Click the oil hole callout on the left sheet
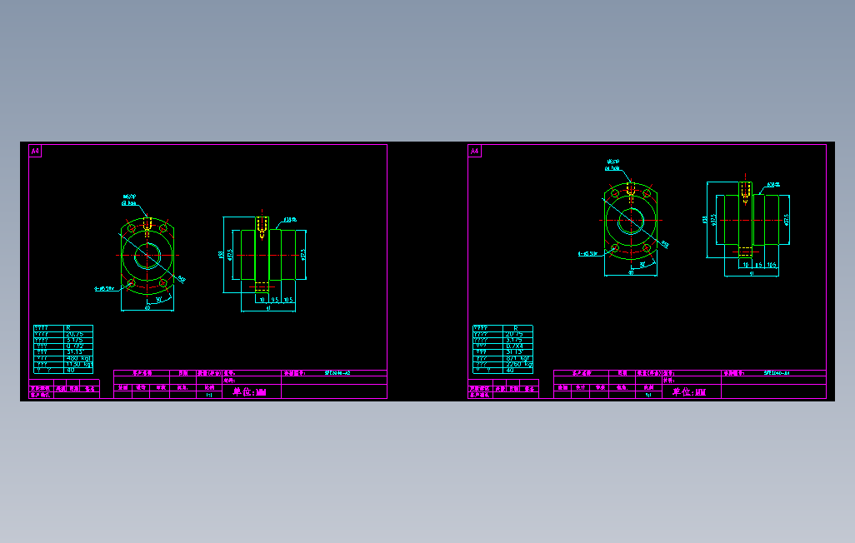The width and height of the screenshot is (855, 543). pyautogui.click(x=129, y=200)
